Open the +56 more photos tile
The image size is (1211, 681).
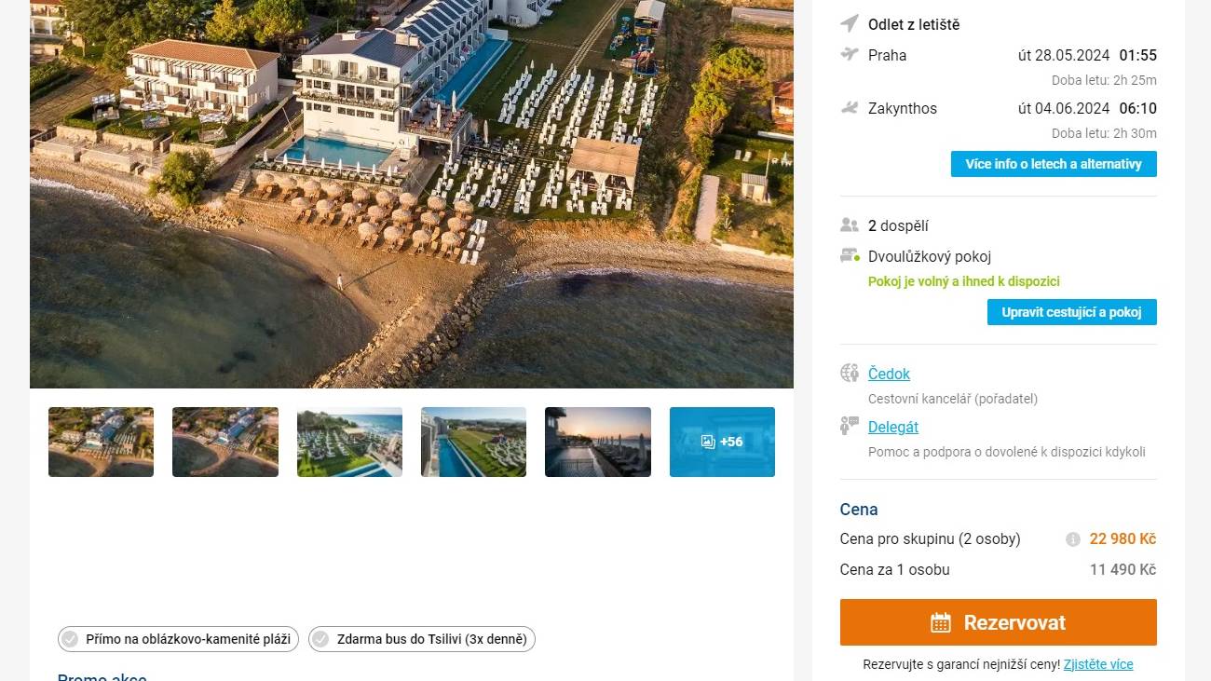click(x=722, y=442)
